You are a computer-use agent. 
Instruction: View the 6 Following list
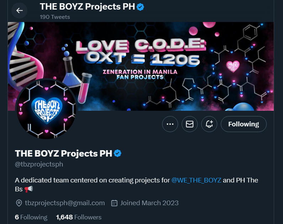coord(31,217)
